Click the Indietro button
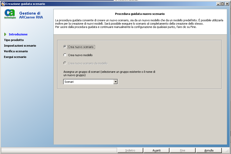The height and width of the screenshot is (154, 231). coord(130,150)
